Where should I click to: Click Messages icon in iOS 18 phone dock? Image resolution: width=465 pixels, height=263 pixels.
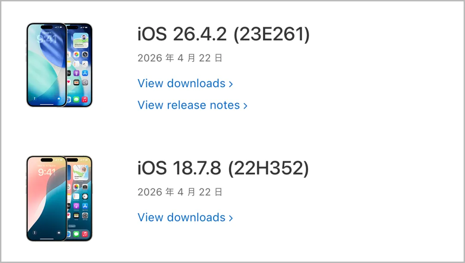76,234
